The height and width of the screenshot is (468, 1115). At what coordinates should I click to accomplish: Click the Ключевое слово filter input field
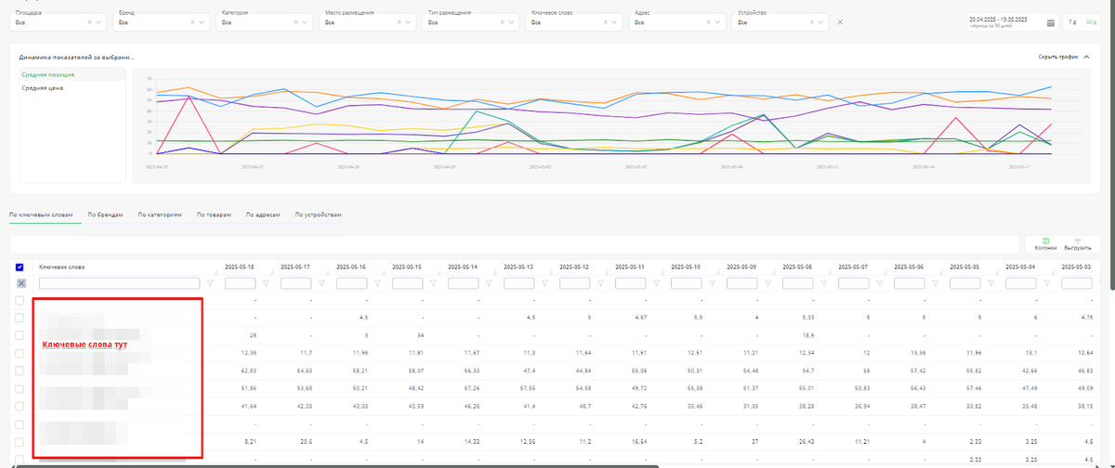119,283
